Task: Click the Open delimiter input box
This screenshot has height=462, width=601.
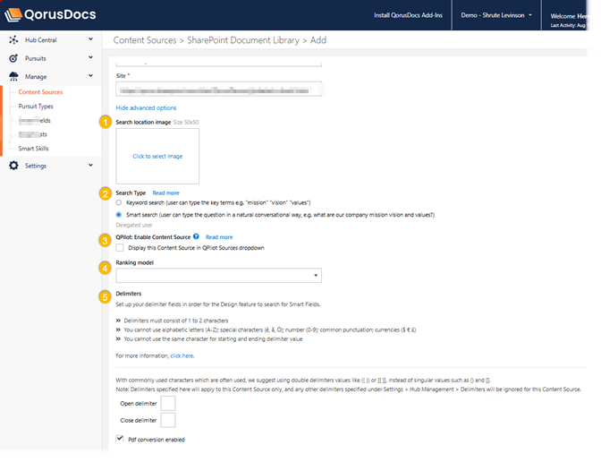Action: [x=167, y=404]
